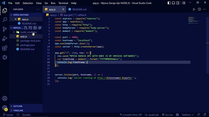
Task: Open notifications bell in status bar
Action: [205, 115]
